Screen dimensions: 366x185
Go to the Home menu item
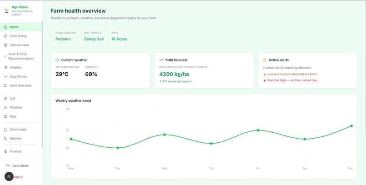click(21, 27)
